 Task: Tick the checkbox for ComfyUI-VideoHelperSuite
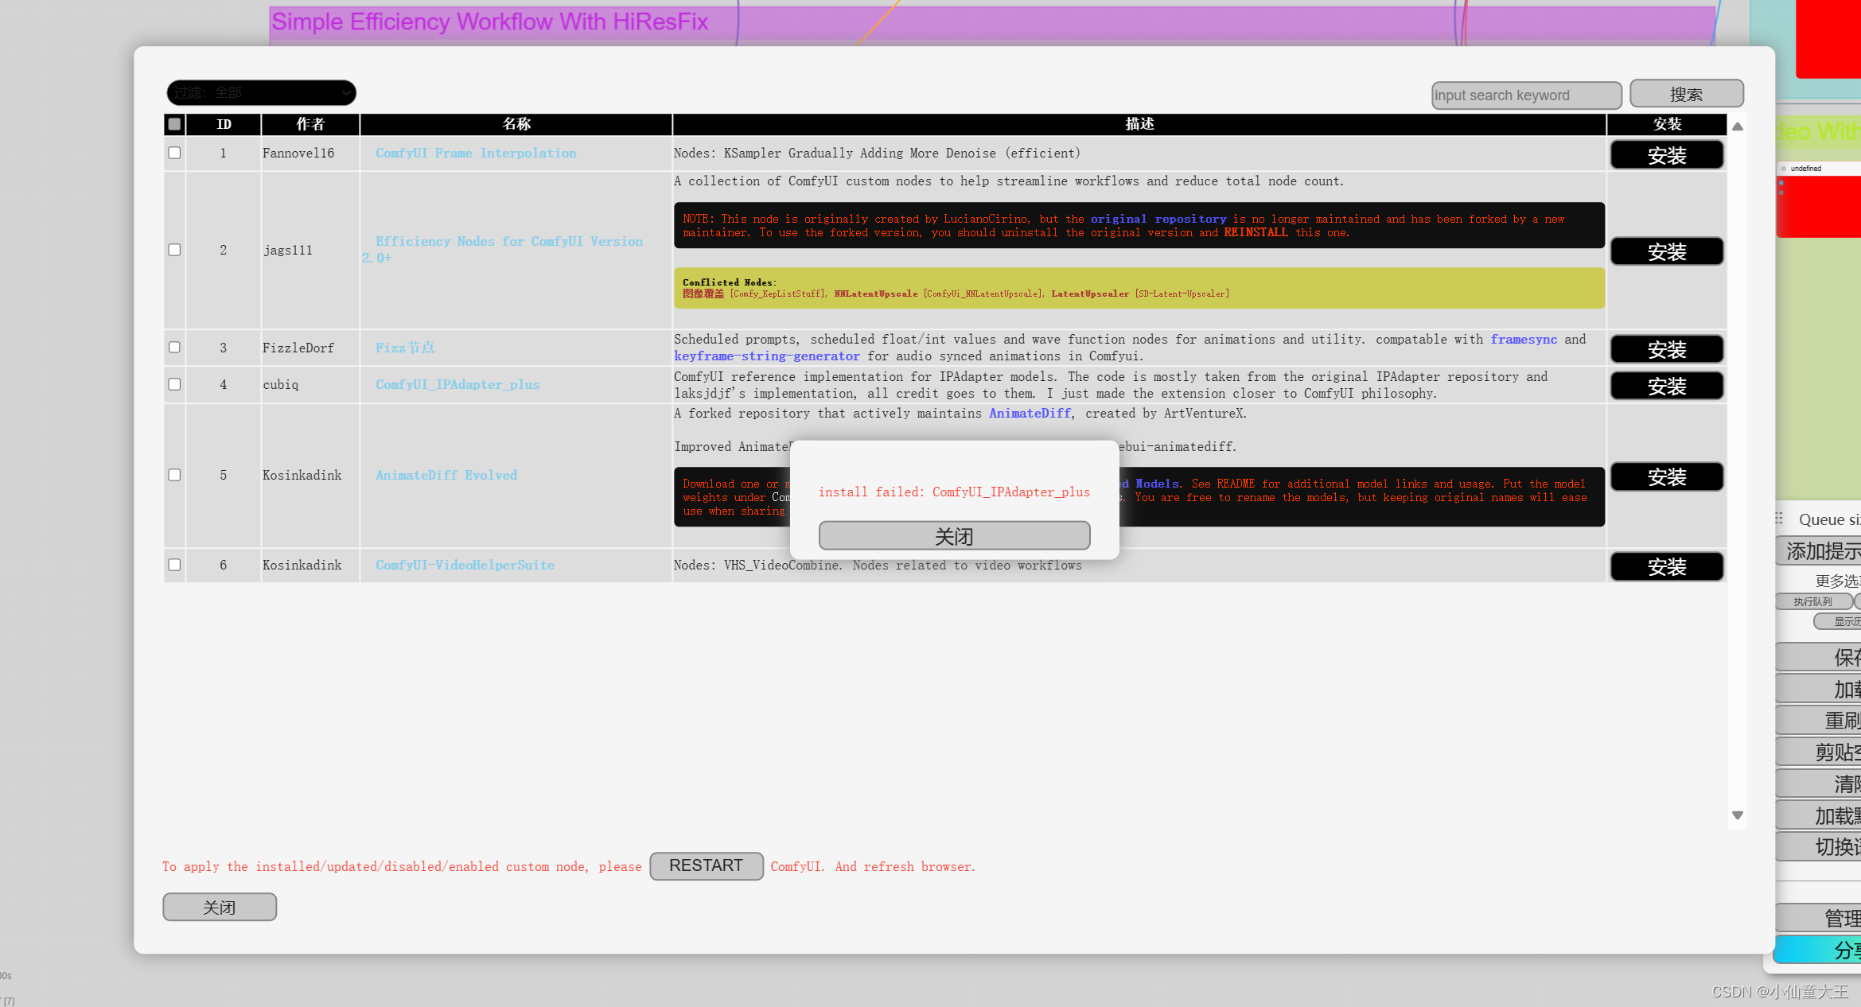[x=174, y=565]
